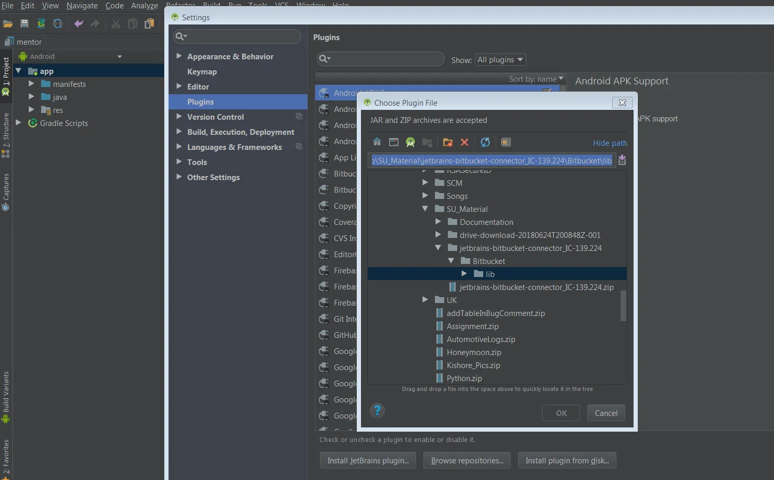Click the Cut scissors icon
The width and height of the screenshot is (774, 480).
(116, 23)
